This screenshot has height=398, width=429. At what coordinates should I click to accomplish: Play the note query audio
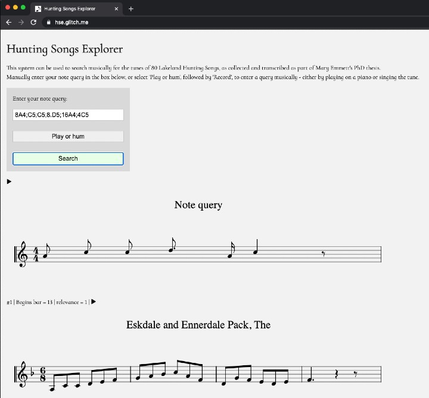point(9,181)
